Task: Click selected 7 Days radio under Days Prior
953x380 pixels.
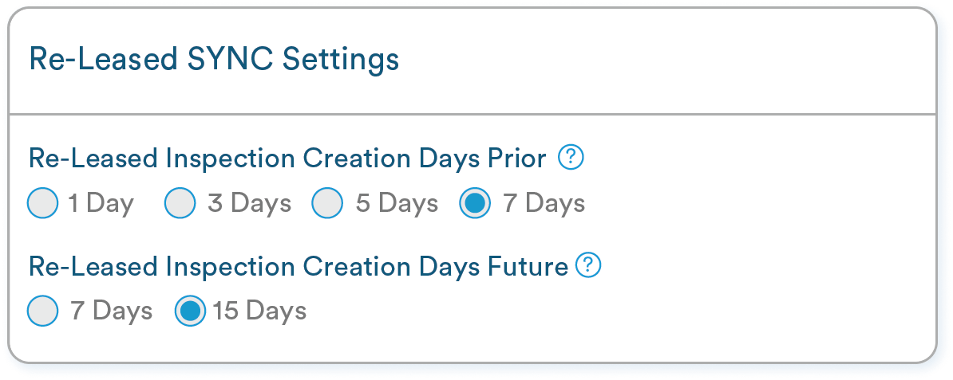Action: click(x=475, y=203)
